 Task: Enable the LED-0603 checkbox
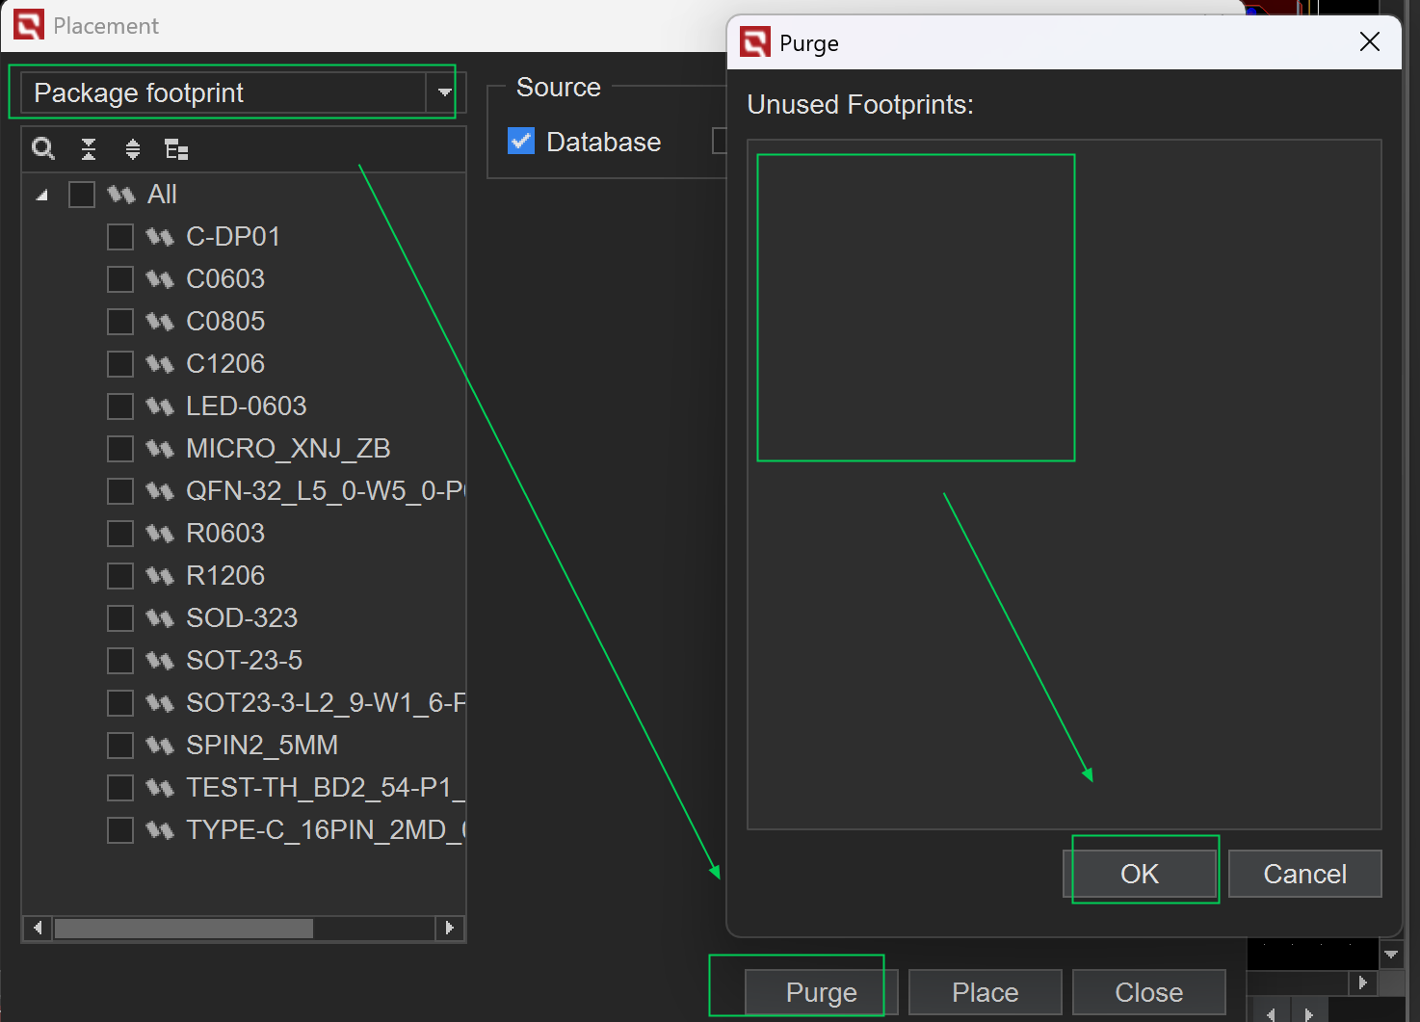(120, 406)
